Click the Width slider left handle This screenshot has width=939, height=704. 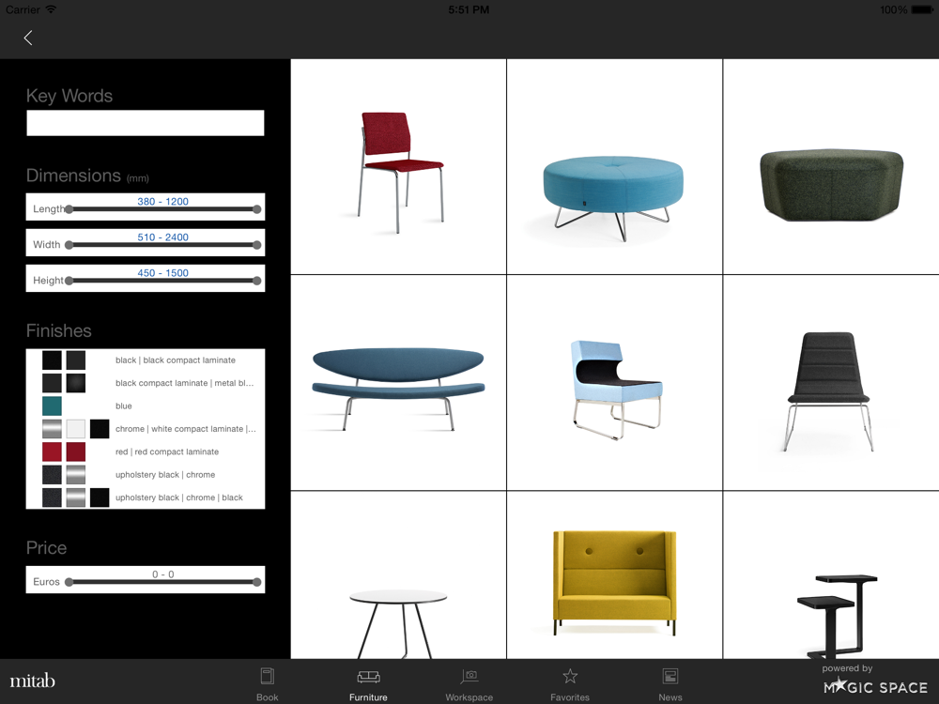(69, 245)
